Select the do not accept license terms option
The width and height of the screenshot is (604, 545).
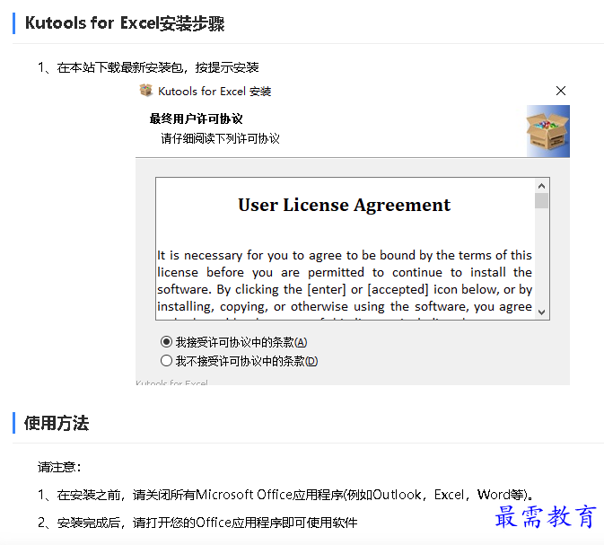point(166,361)
